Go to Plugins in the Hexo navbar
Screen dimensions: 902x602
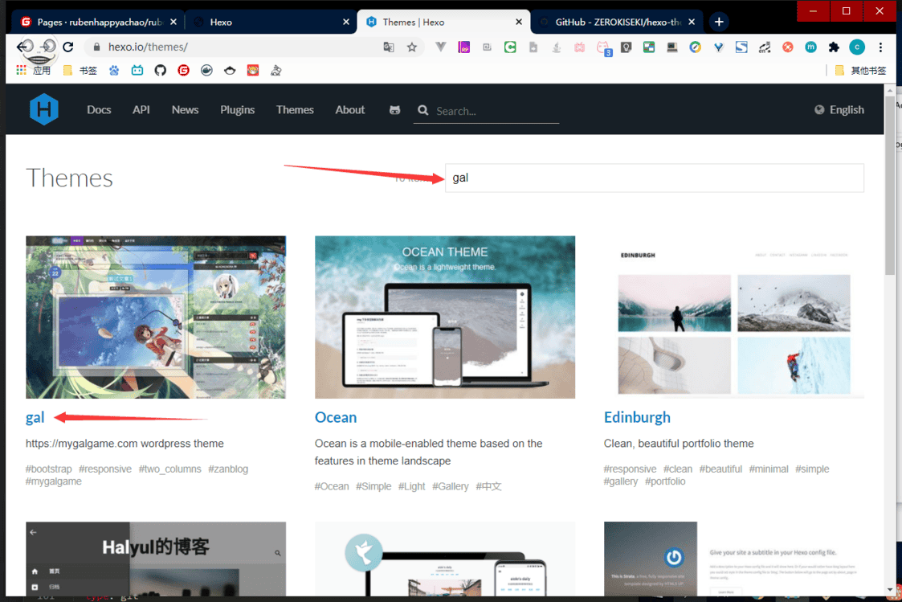click(237, 110)
